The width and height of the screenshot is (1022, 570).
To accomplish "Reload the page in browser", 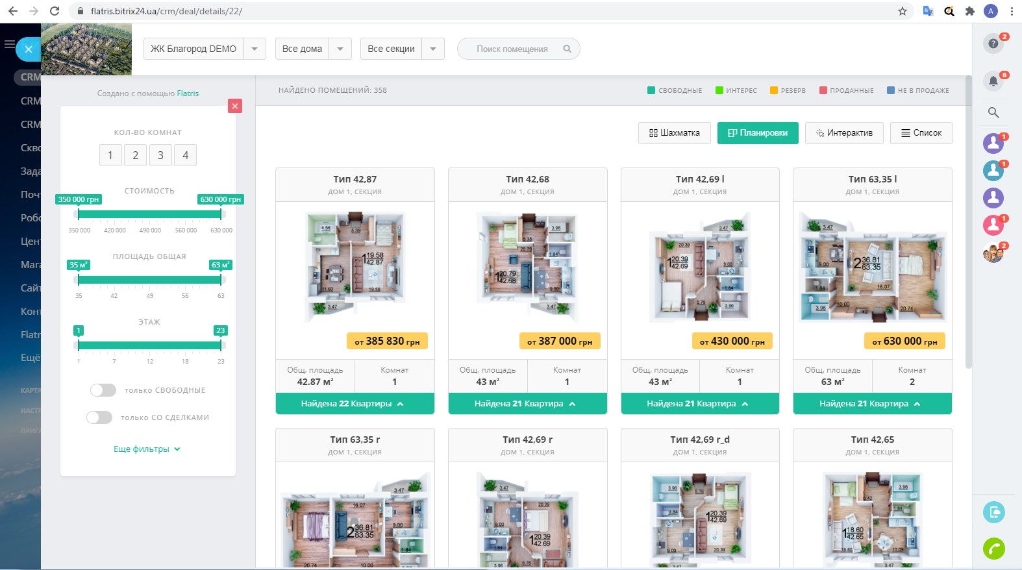I will (x=55, y=11).
